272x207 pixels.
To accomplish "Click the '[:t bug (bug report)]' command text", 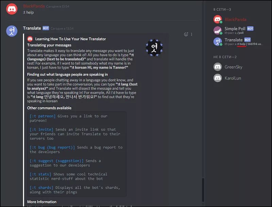I will (52, 147).
